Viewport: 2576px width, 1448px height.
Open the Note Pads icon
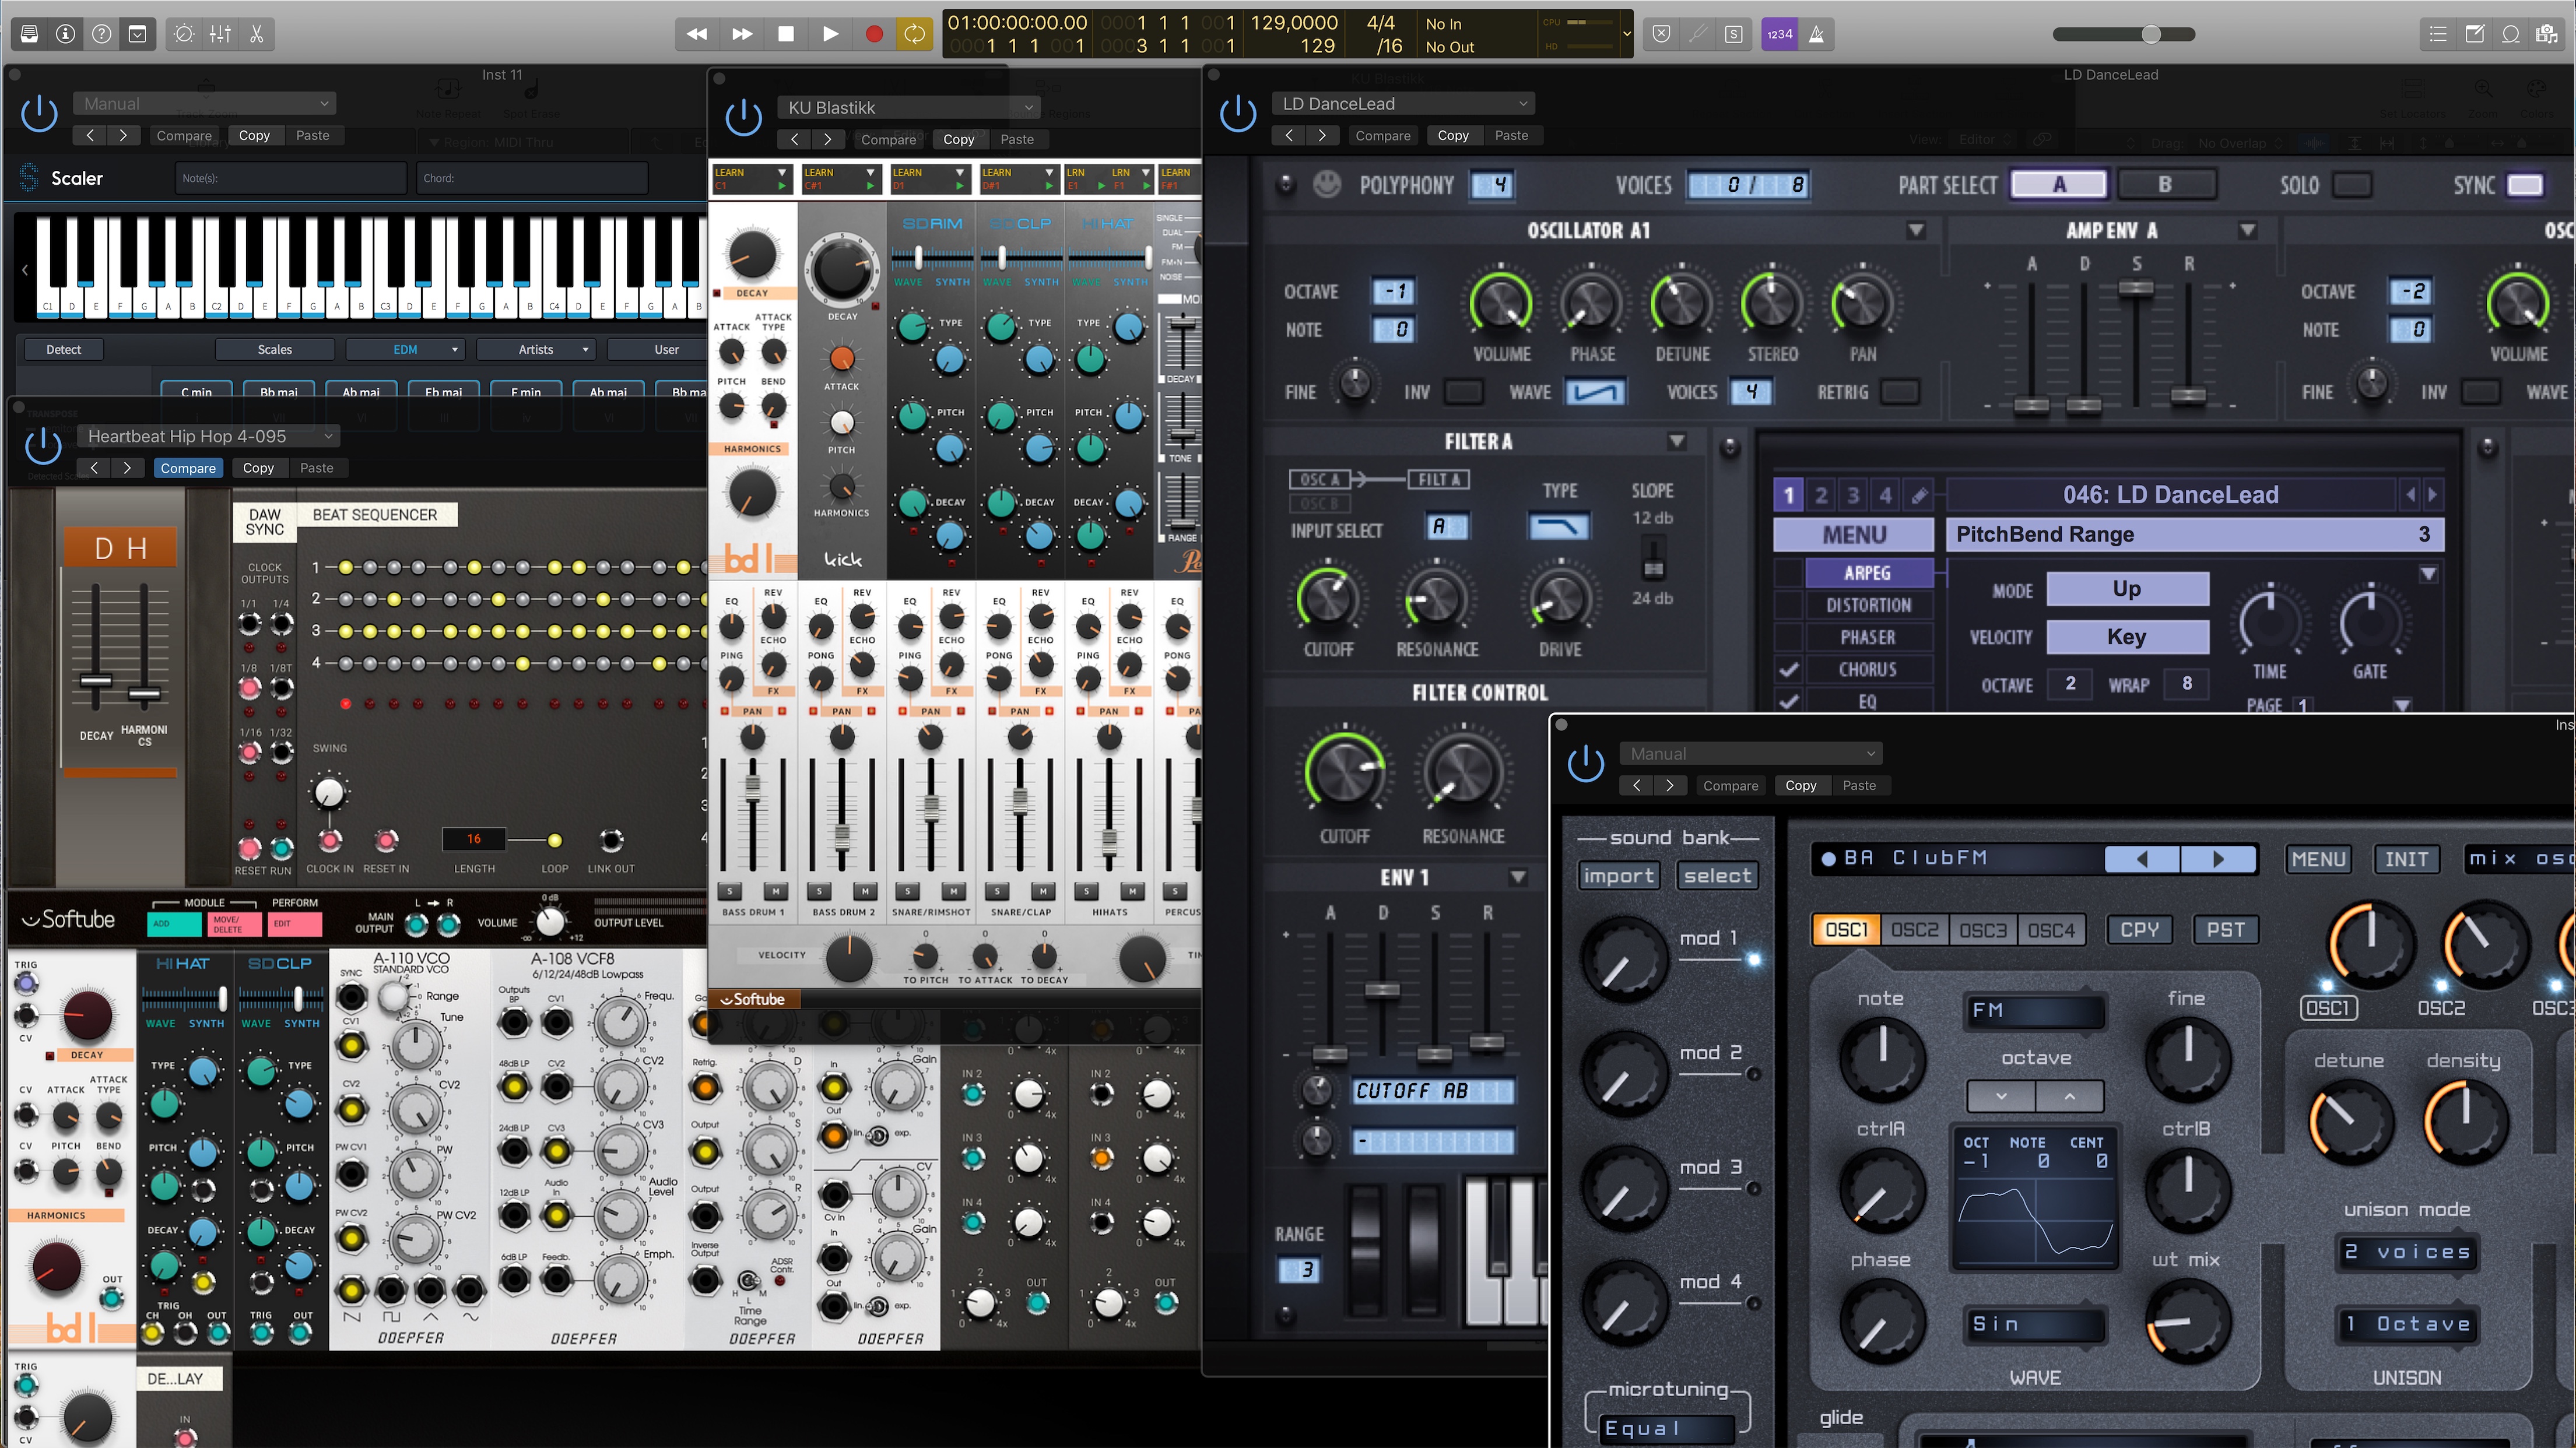tap(2474, 34)
